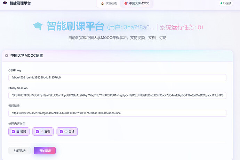
Task: Focus the Study Session input field
Action: [117, 95]
